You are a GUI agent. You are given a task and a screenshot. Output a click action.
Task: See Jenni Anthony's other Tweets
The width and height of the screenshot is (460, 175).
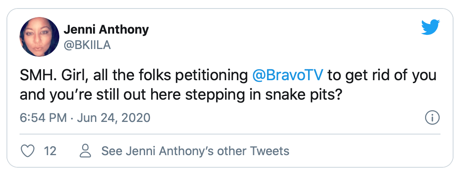(x=195, y=151)
